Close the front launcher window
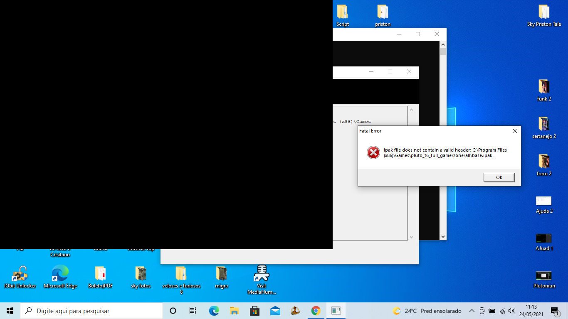 click(x=409, y=71)
